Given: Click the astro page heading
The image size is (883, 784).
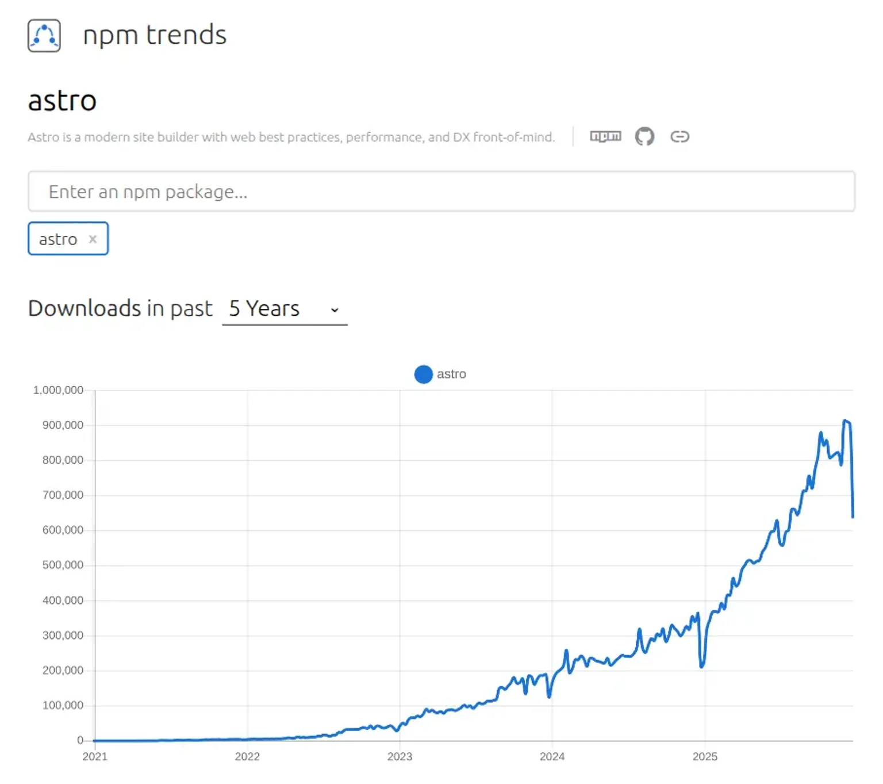Looking at the screenshot, I should pos(62,101).
